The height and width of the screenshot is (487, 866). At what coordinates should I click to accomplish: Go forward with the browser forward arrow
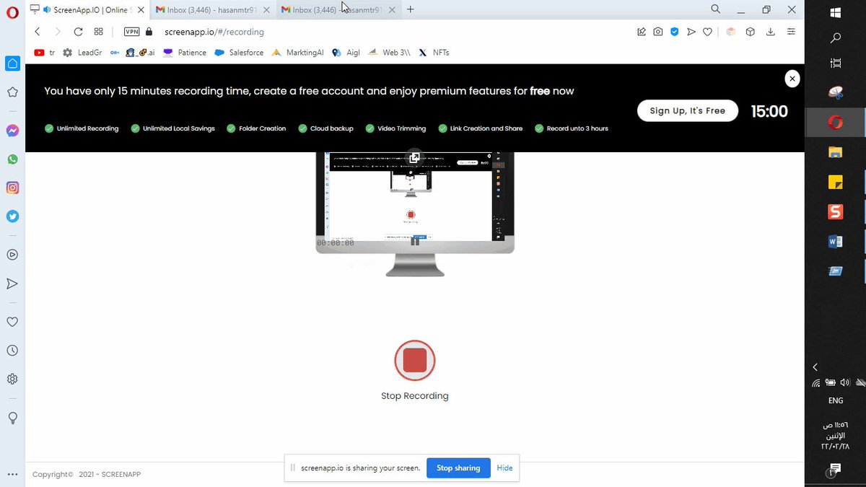click(x=58, y=32)
